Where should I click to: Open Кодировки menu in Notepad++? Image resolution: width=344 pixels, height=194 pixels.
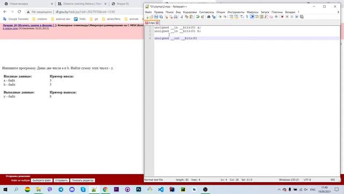tap(190, 12)
